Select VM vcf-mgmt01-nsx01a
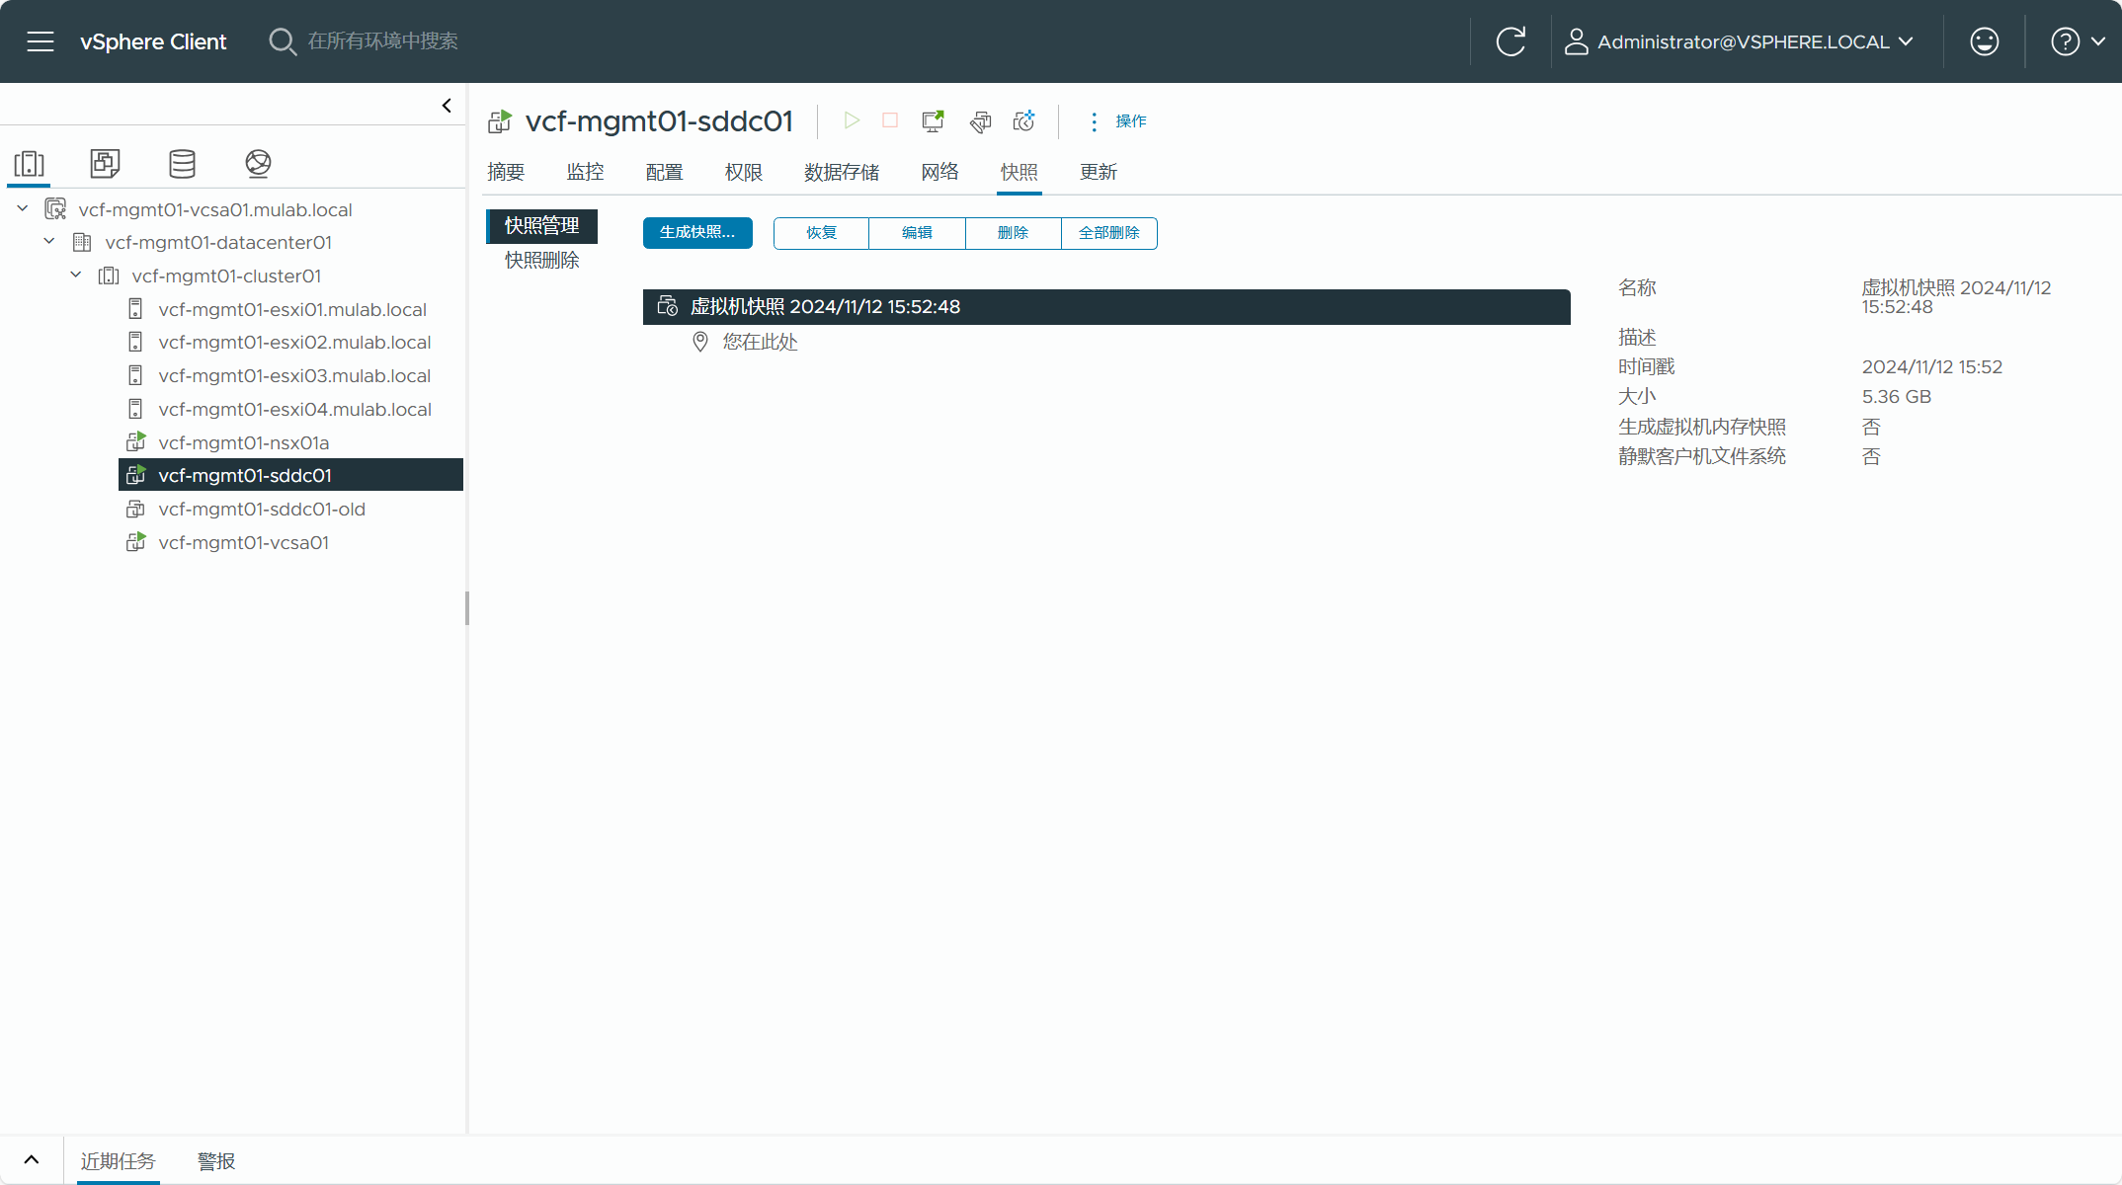 point(243,442)
